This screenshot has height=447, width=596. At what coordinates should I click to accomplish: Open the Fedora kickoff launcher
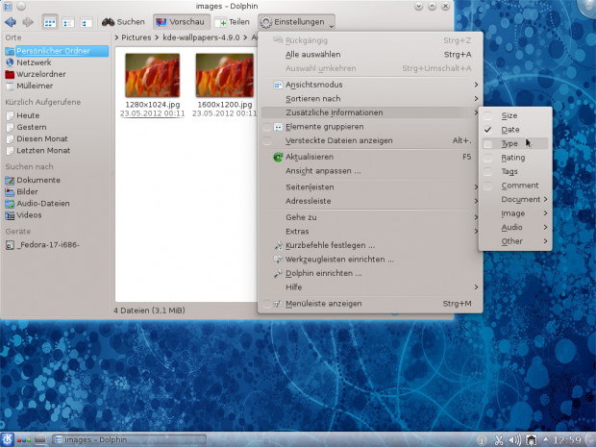(9, 439)
